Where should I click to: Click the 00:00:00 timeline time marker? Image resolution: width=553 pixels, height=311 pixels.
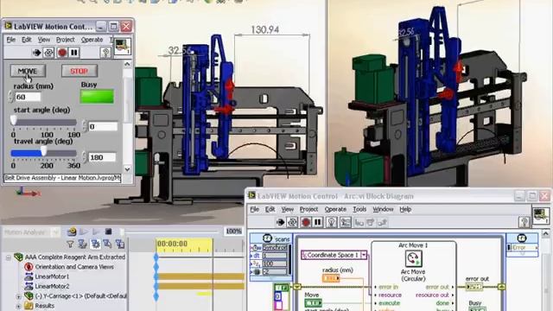tap(172, 244)
